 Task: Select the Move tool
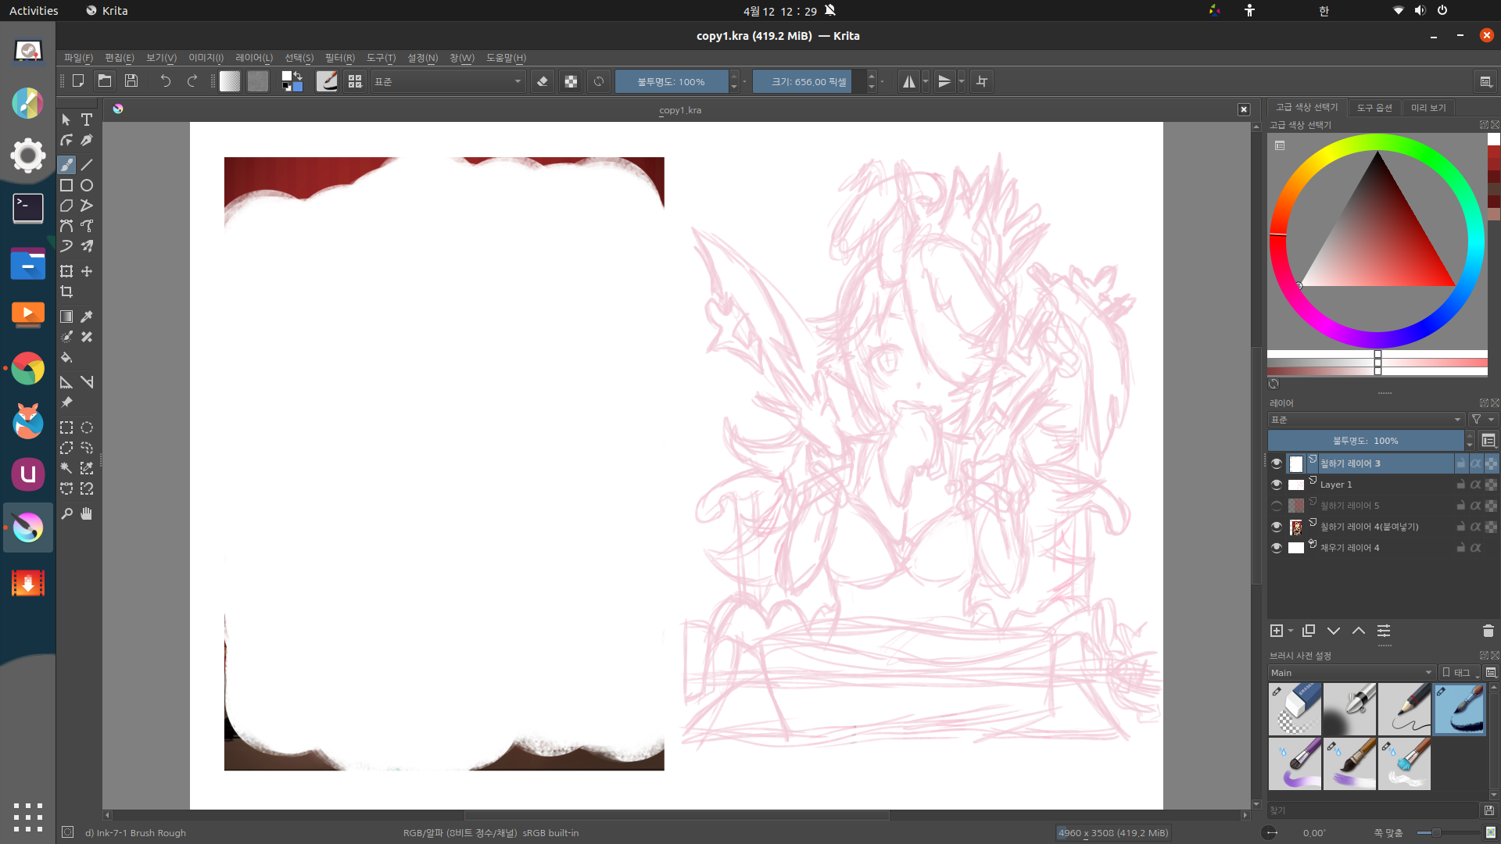87,271
